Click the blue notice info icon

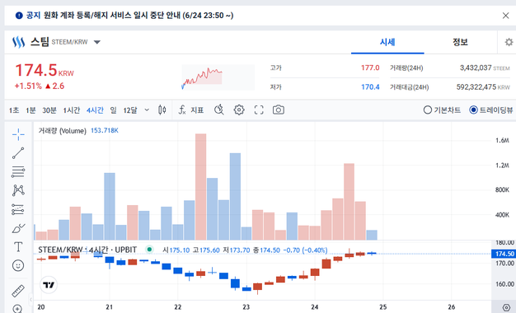coord(19,16)
